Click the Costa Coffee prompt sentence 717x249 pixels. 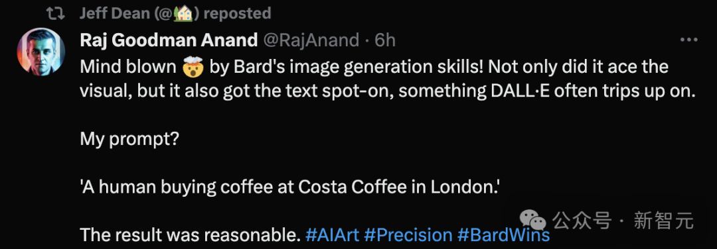289,187
